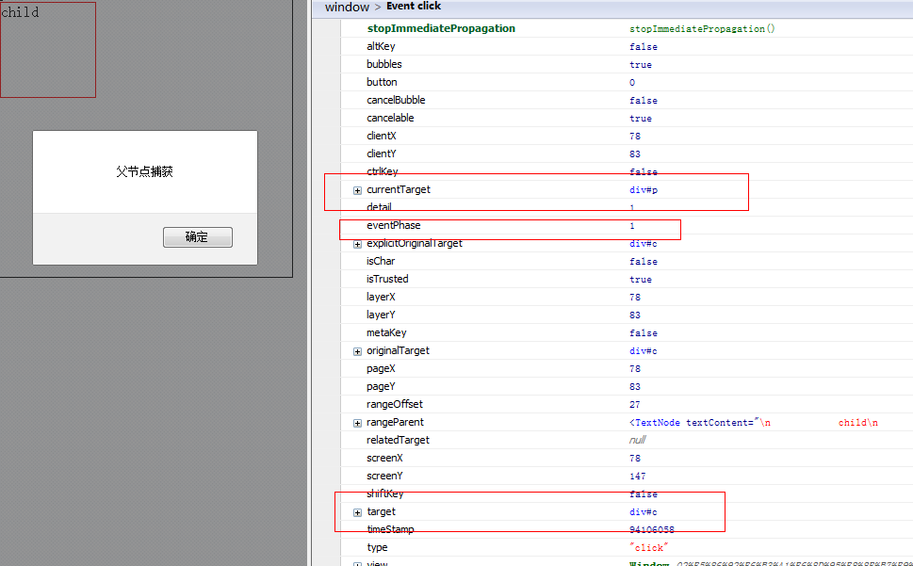Select the cancelBubble property name
This screenshot has height=566, width=913.
(x=396, y=100)
